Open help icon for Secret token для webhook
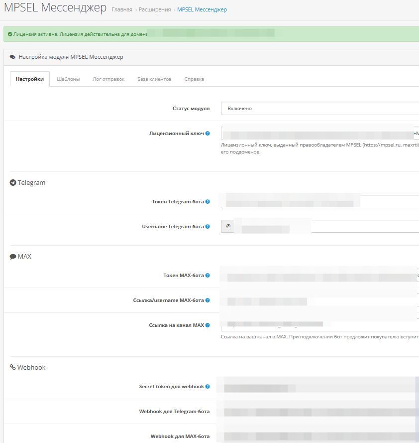This screenshot has height=443, width=419. coord(208,387)
